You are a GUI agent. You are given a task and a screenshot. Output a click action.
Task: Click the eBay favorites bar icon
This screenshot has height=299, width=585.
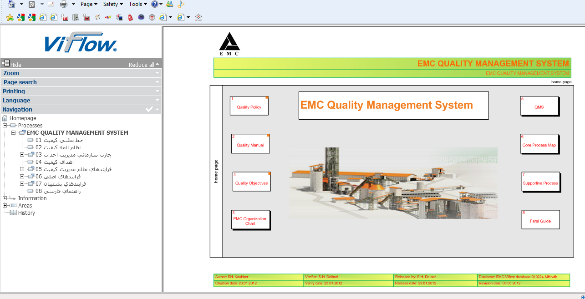pos(108,17)
